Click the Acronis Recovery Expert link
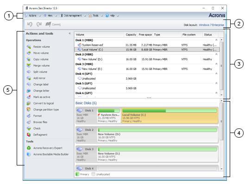Image resolution: width=245 pixels, height=184 pixels. pyautogui.click(x=48, y=148)
